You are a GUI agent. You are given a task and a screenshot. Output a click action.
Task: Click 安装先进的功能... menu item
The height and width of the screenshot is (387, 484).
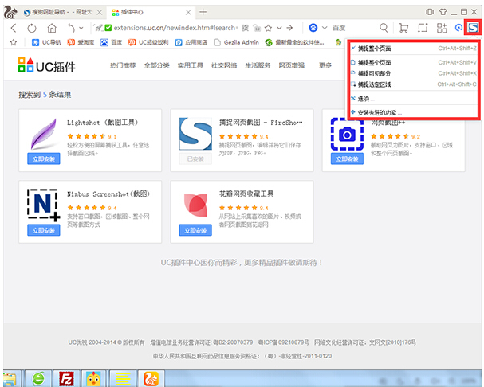point(414,112)
